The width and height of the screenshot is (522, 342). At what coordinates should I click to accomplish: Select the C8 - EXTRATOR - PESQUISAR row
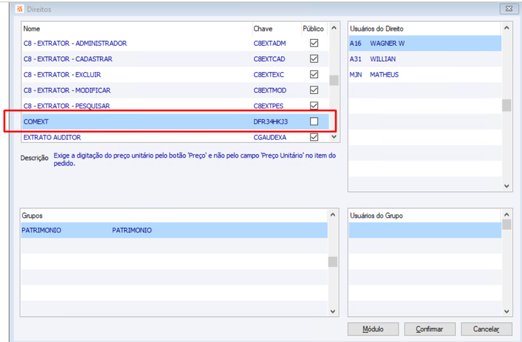[176, 106]
